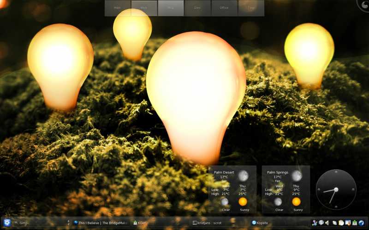Image resolution: width=369 pixels, height=230 pixels.
Task: Click the Sunny sun icon in Palm Desert
Action: coord(243,201)
